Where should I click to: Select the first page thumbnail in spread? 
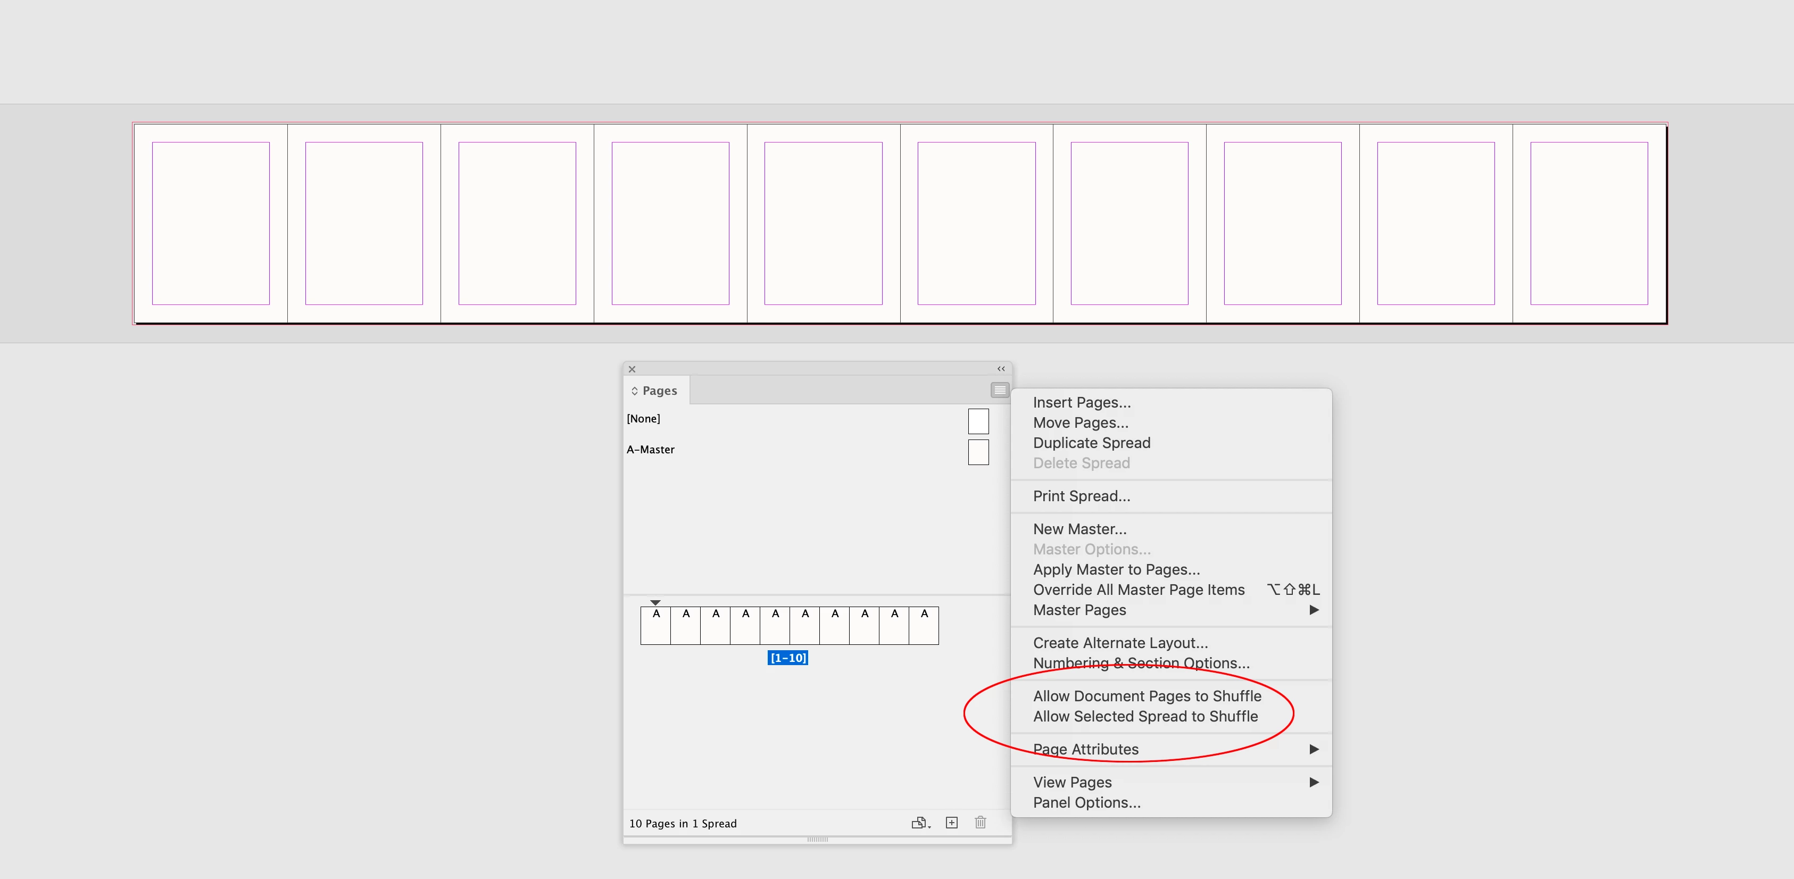[x=655, y=626]
